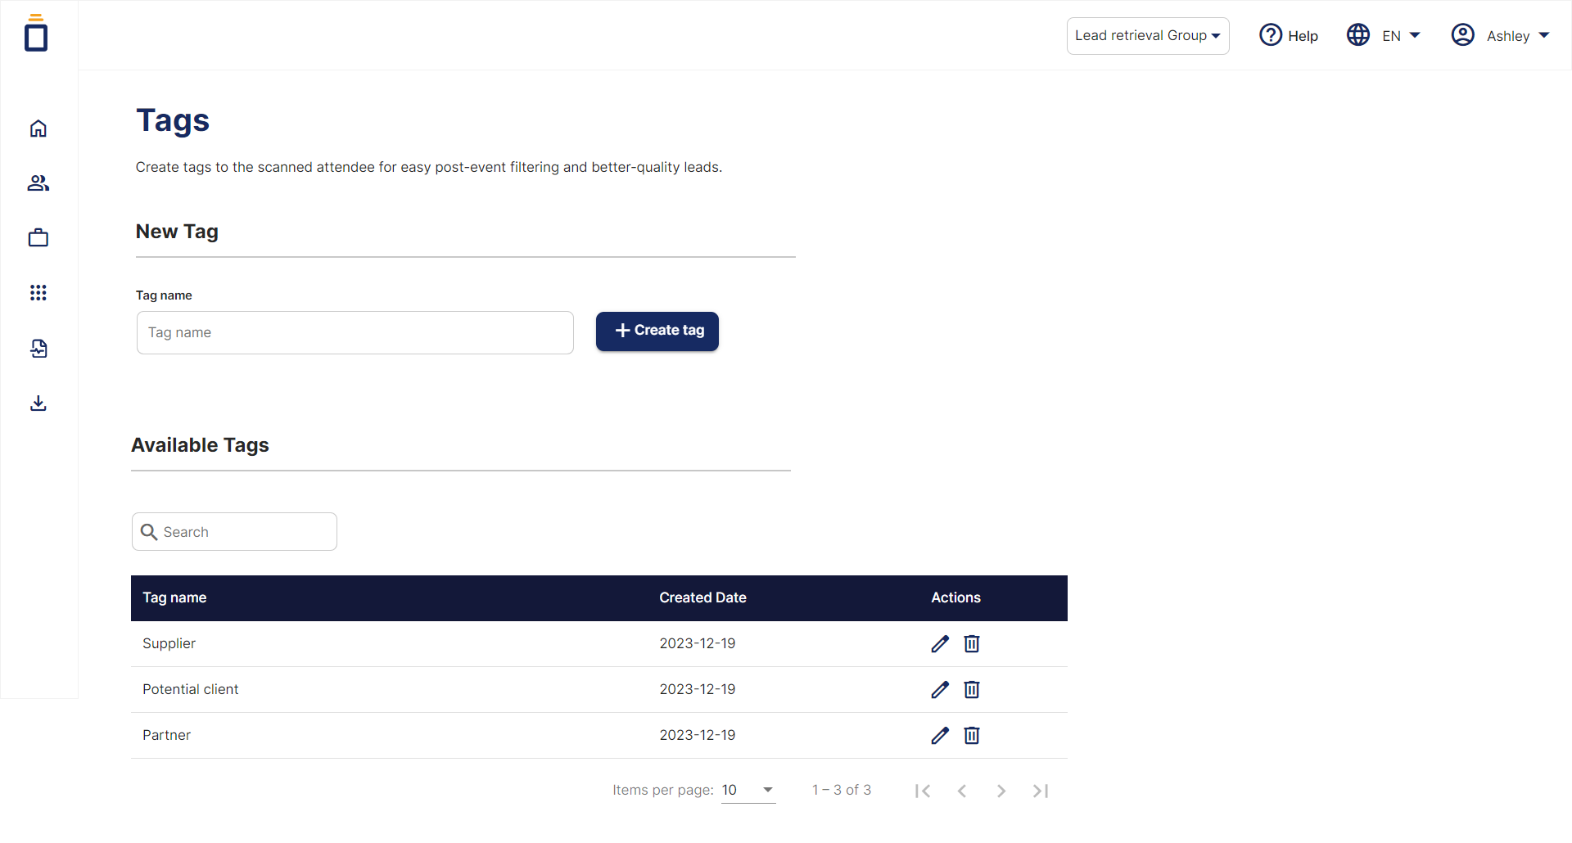Click the app logo icon
This screenshot has width=1572, height=843.
pyautogui.click(x=36, y=34)
